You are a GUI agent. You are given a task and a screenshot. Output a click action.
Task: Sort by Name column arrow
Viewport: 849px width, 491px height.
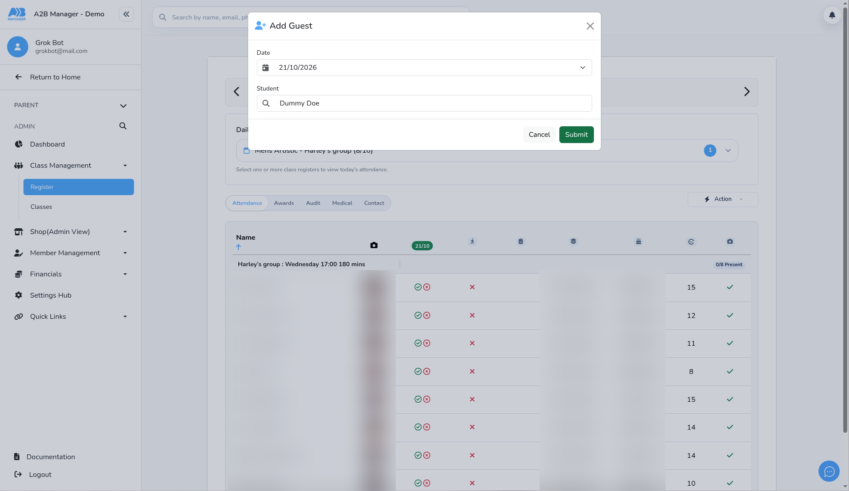pos(238,247)
